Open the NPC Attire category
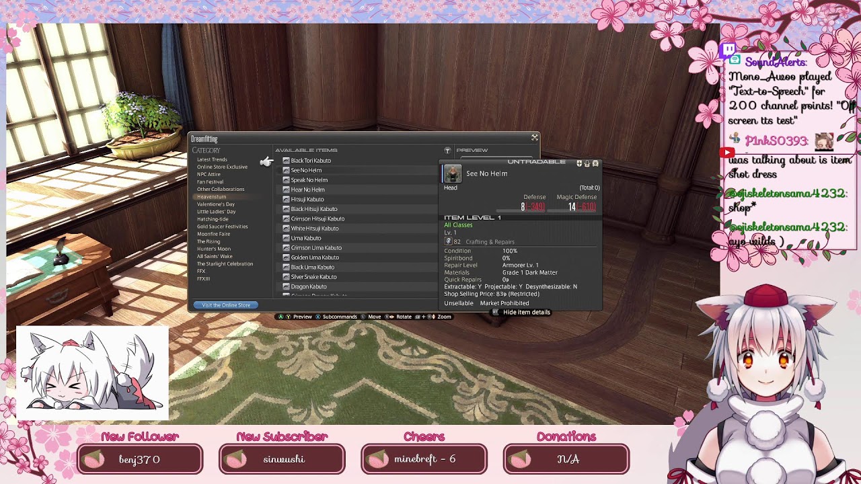Viewport: 861px width, 484px height. tap(209, 174)
